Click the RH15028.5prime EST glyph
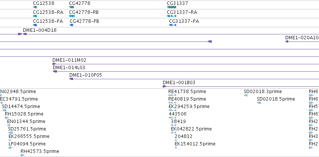The image size is (319, 157). pos(7,118)
